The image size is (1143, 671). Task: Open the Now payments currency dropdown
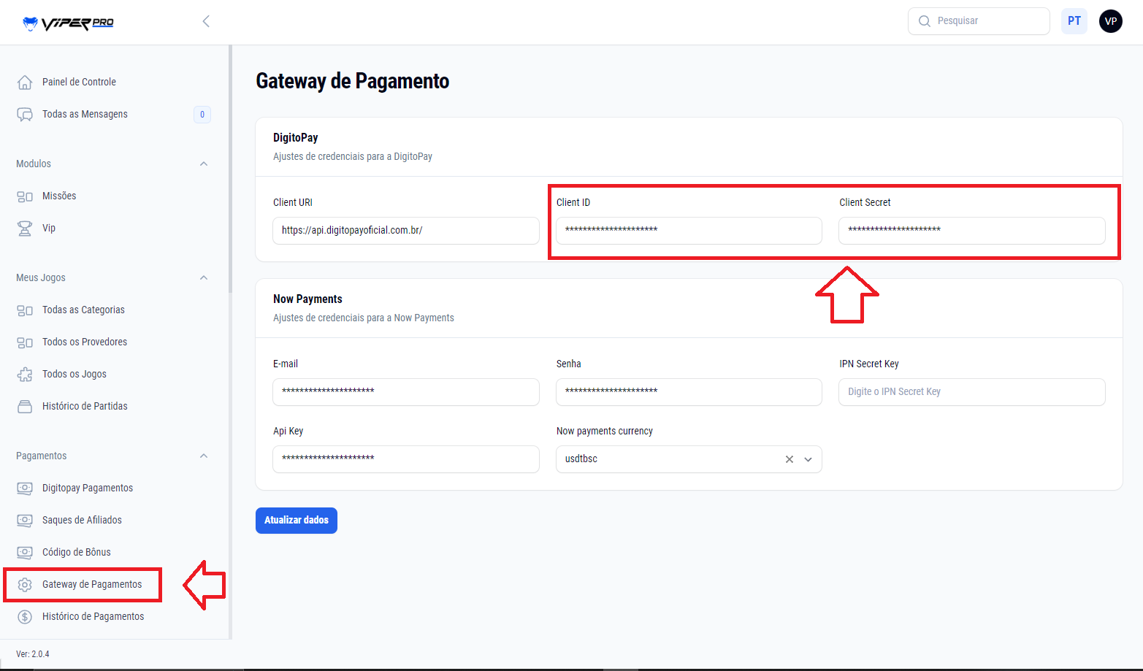[x=808, y=459]
